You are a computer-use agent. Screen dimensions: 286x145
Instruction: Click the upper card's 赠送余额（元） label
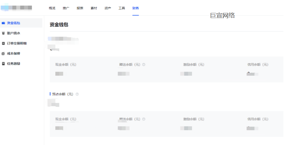[x=130, y=65]
